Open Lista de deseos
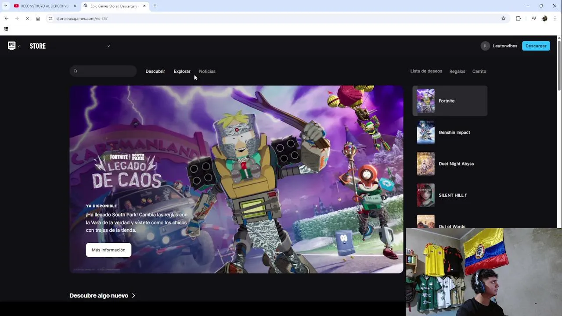 coord(426,71)
